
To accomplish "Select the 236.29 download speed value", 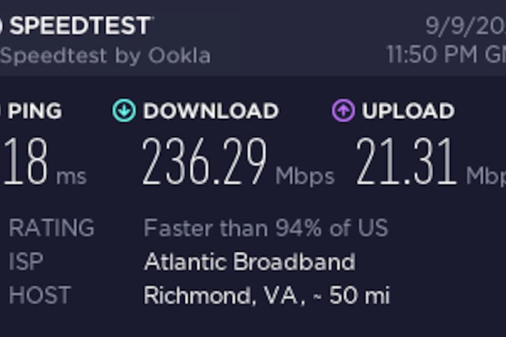I will [204, 163].
